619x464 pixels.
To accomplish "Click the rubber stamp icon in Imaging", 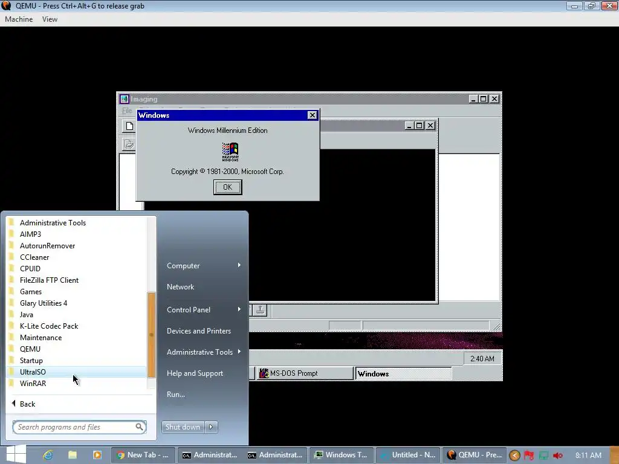I will point(260,310).
